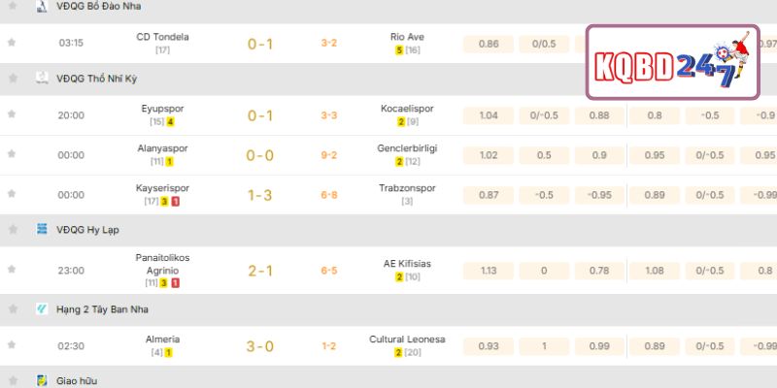
Task: Star the VĐQG Hy Lạp league
Action: (x=12, y=229)
